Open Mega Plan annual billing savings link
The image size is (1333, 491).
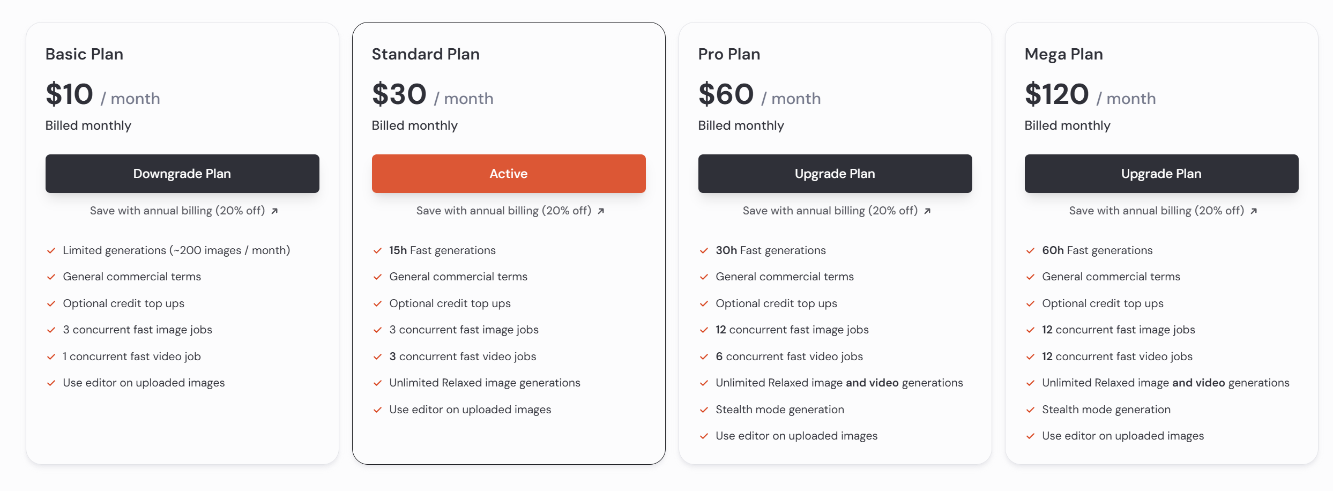(x=1163, y=211)
